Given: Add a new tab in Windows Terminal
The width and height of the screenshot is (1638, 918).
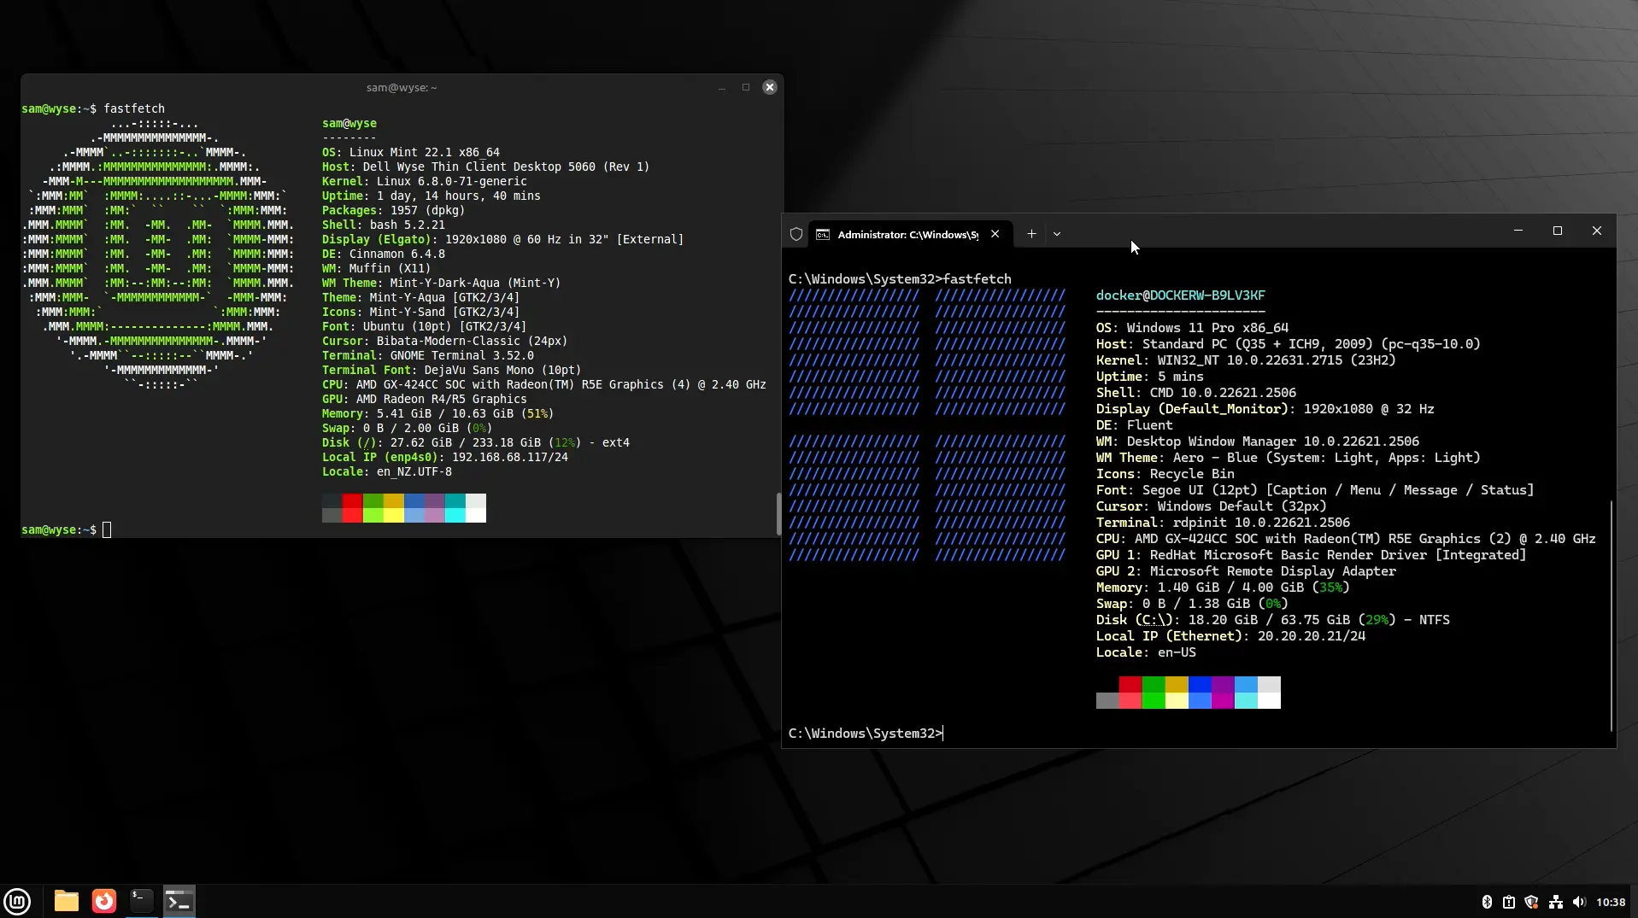Looking at the screenshot, I should tap(1031, 234).
